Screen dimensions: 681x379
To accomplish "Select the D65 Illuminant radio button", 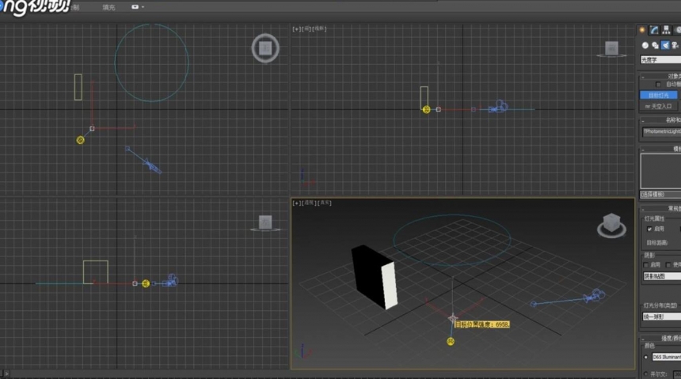I will (646, 358).
